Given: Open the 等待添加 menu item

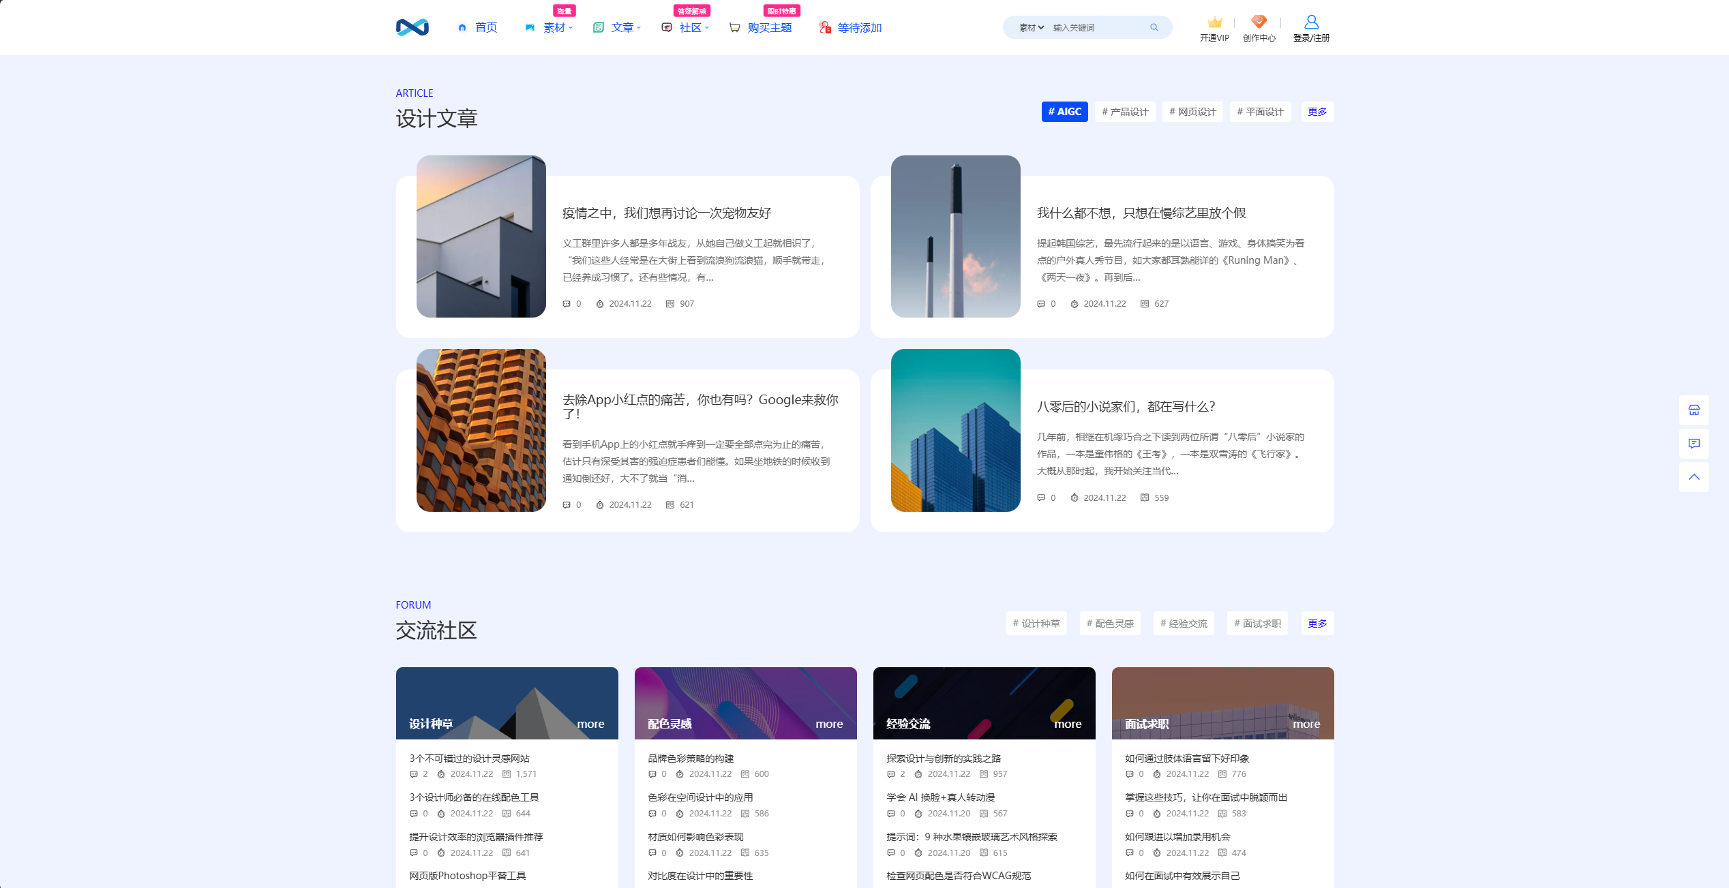Looking at the screenshot, I should (x=860, y=27).
